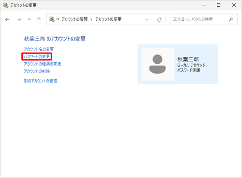The width and height of the screenshot is (242, 178).
Task: Click パスワード保護 text in account card
Action: (x=189, y=70)
